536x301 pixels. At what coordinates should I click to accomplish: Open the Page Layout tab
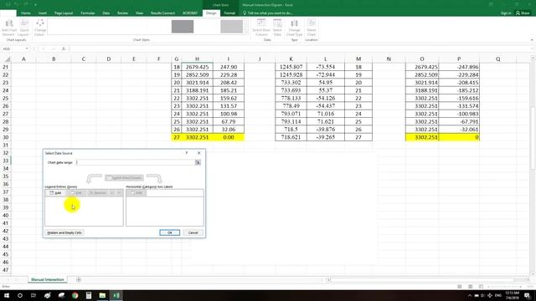tap(64, 13)
